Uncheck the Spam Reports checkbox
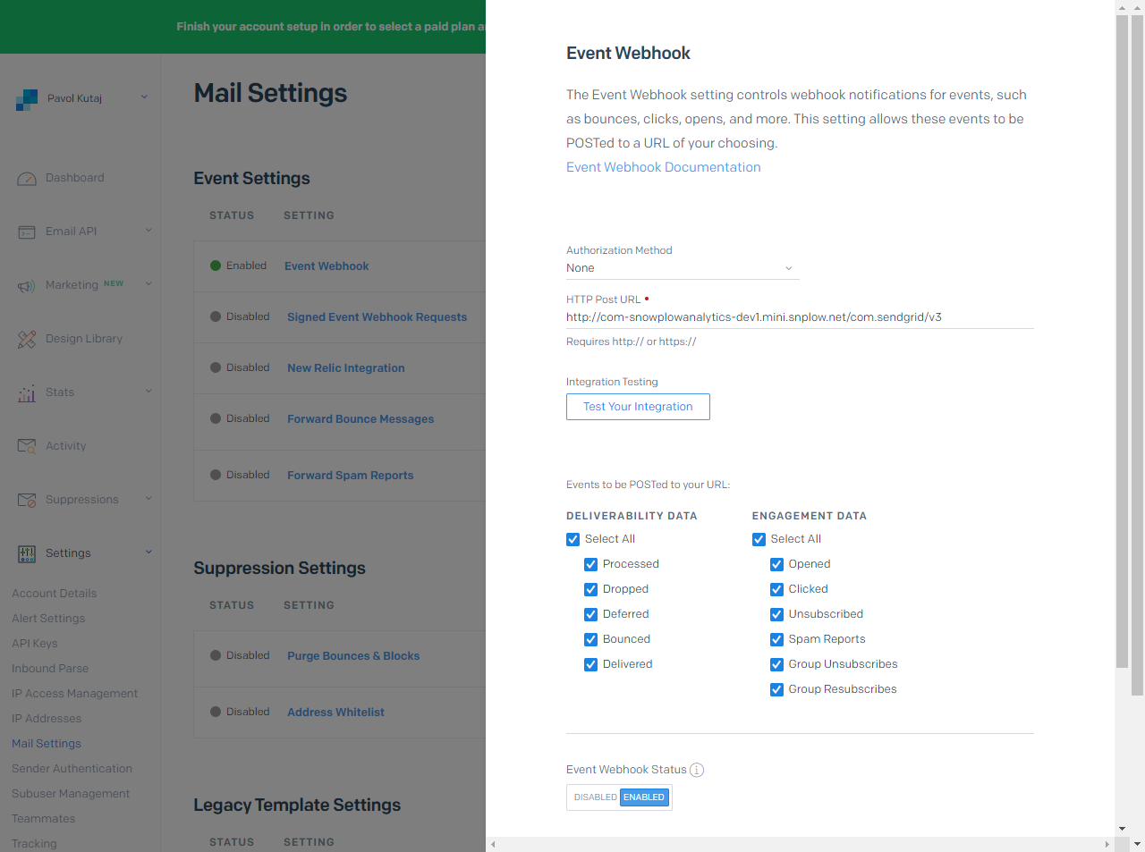Screen dimensions: 1145x852 [776, 640]
